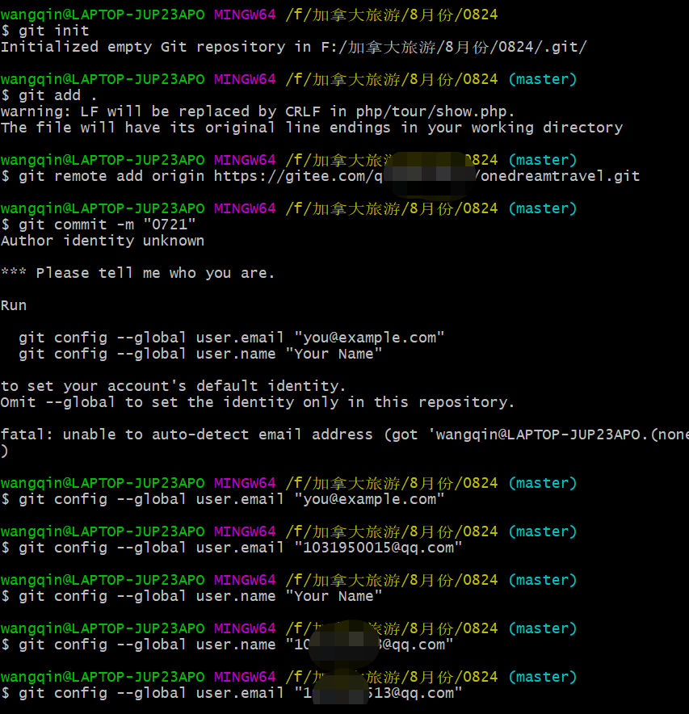Viewport: 689px width, 714px height.
Task: Click the email "1031950015@qq.com" in command
Action: (378, 548)
